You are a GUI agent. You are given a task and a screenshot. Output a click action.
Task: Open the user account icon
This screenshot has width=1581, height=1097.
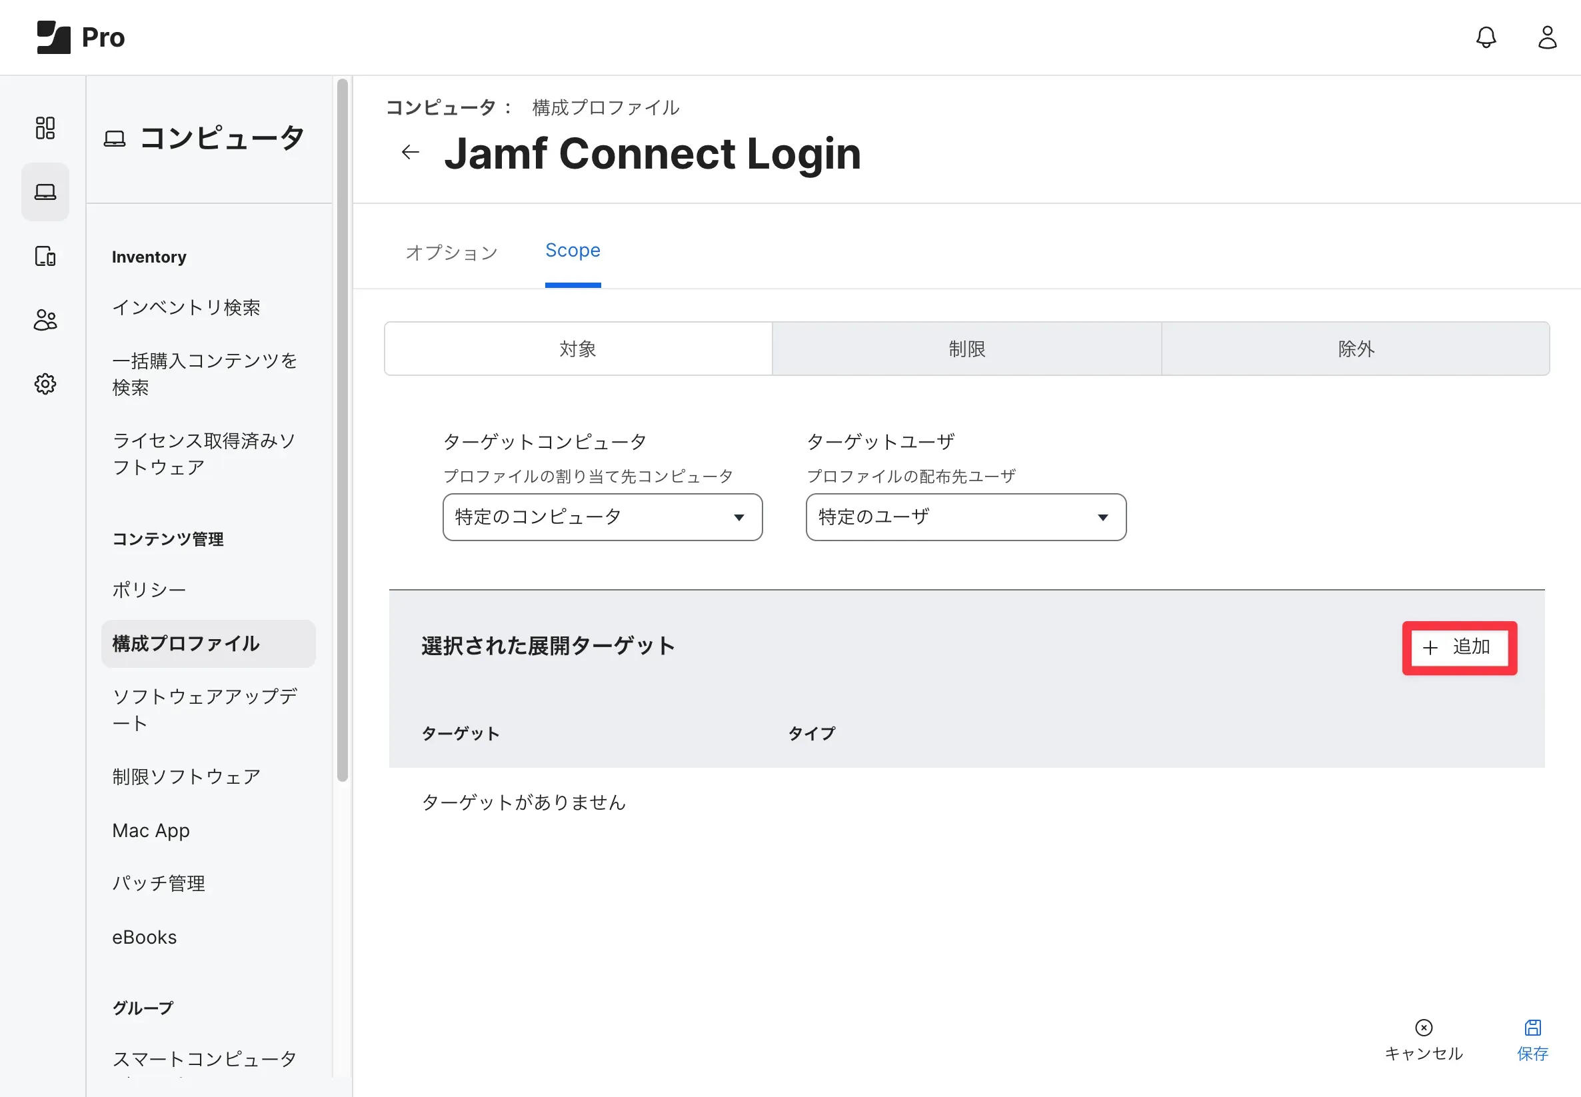[1546, 37]
